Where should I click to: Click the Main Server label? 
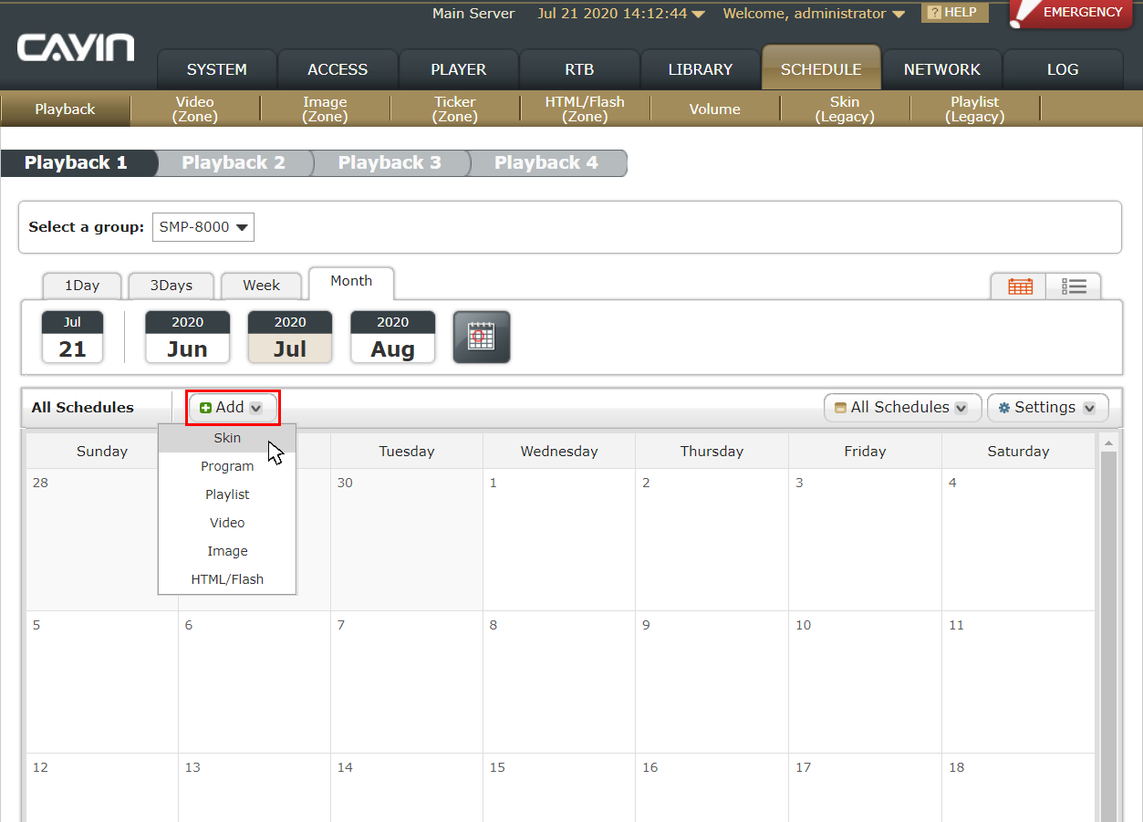[x=473, y=14]
